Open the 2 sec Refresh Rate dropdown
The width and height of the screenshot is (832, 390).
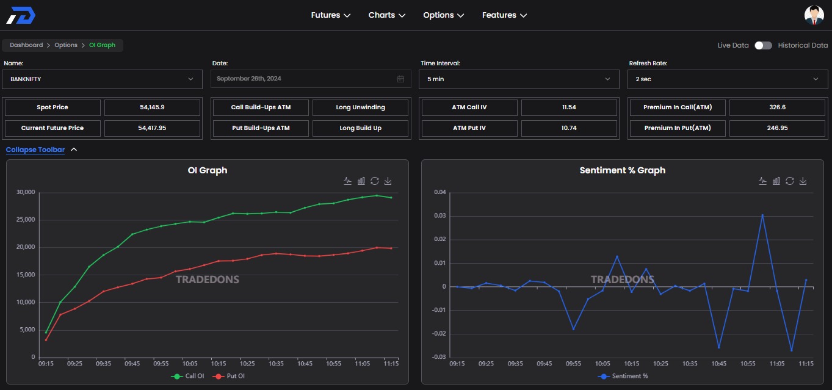(x=727, y=79)
